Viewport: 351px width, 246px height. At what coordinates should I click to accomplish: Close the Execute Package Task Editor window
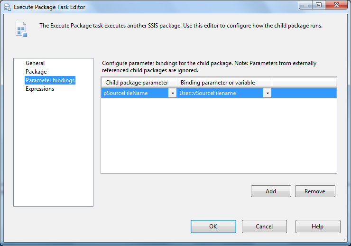pos(336,5)
